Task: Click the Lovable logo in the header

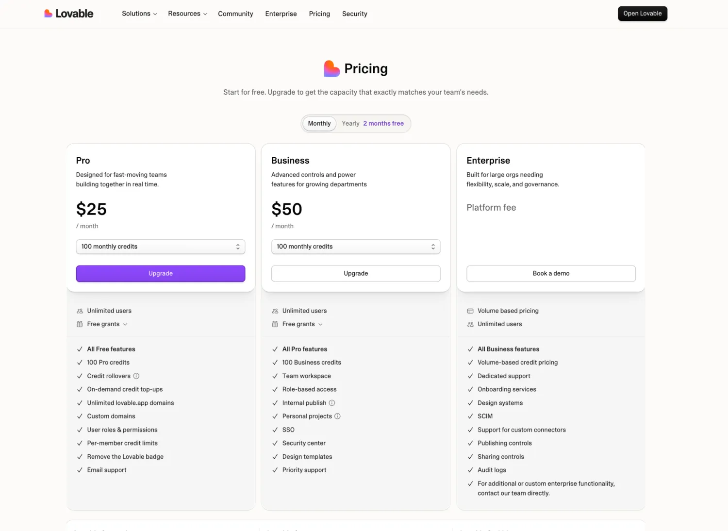Action: (x=68, y=14)
